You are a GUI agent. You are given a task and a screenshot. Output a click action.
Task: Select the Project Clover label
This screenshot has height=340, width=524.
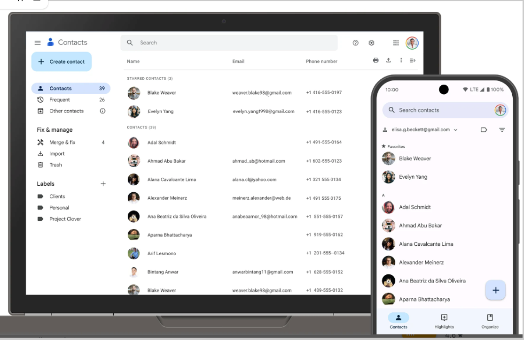pos(71,219)
